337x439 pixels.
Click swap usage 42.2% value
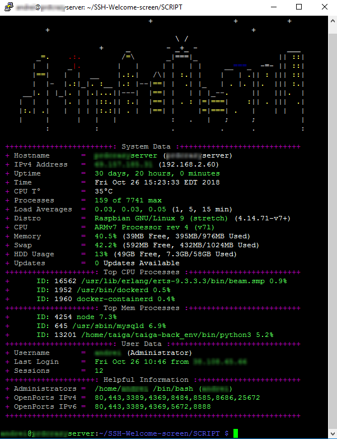click(106, 245)
